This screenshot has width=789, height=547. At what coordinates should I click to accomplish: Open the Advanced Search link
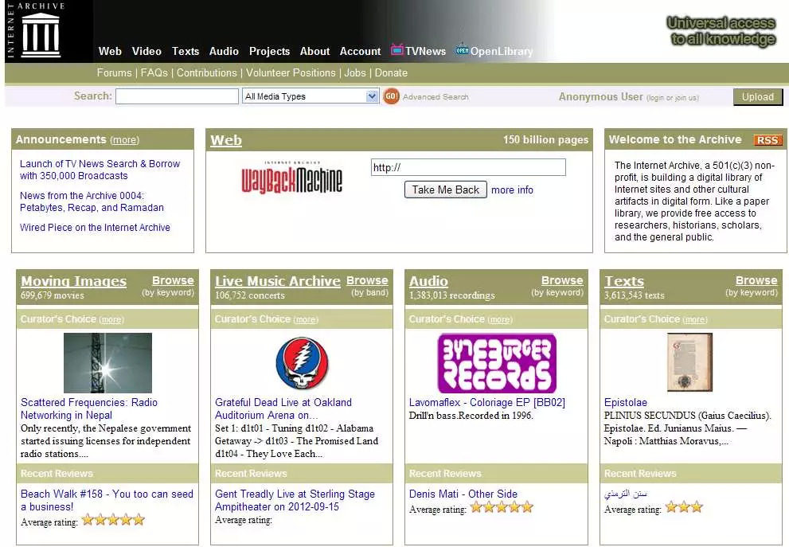[436, 97]
